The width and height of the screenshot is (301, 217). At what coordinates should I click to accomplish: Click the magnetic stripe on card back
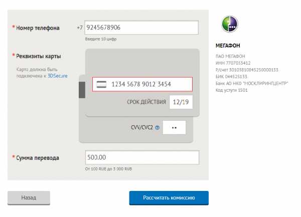coord(82,90)
